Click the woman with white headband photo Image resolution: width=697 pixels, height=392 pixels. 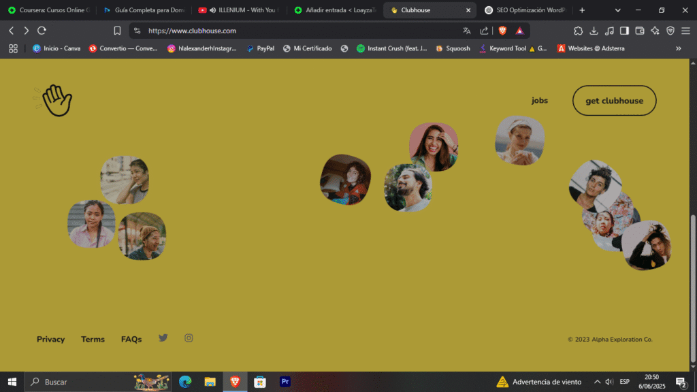pos(519,140)
